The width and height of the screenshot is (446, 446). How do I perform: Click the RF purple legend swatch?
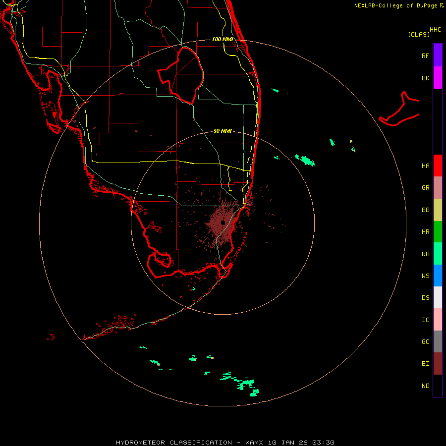tap(438, 56)
